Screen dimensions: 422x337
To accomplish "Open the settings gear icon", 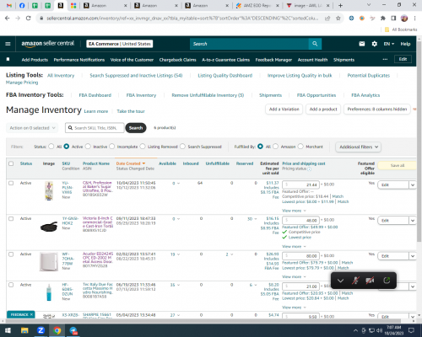I will click(374, 44).
